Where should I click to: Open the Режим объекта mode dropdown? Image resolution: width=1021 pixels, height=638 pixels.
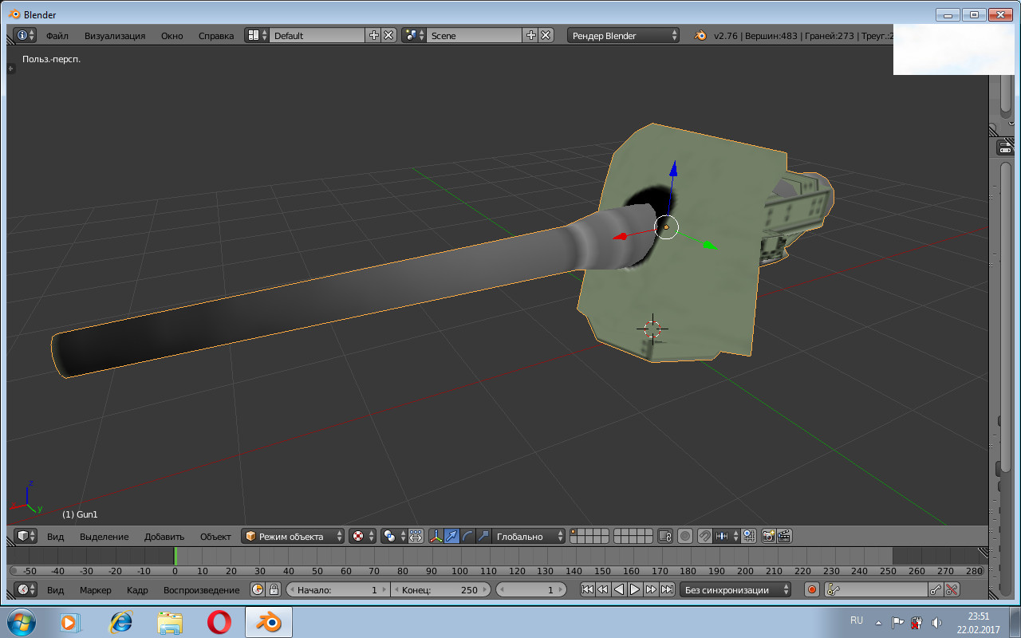(293, 536)
